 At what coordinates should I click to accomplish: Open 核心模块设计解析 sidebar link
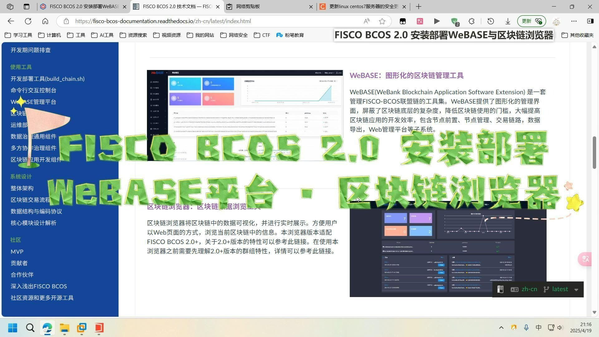33,223
